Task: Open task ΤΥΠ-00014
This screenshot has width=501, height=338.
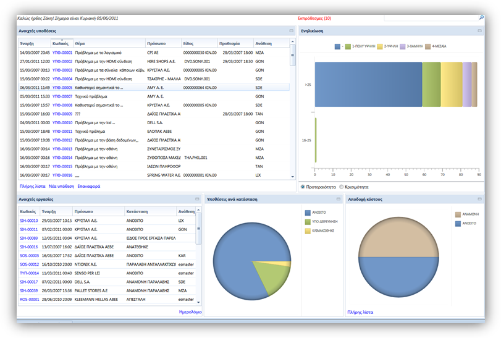Action: [30, 273]
